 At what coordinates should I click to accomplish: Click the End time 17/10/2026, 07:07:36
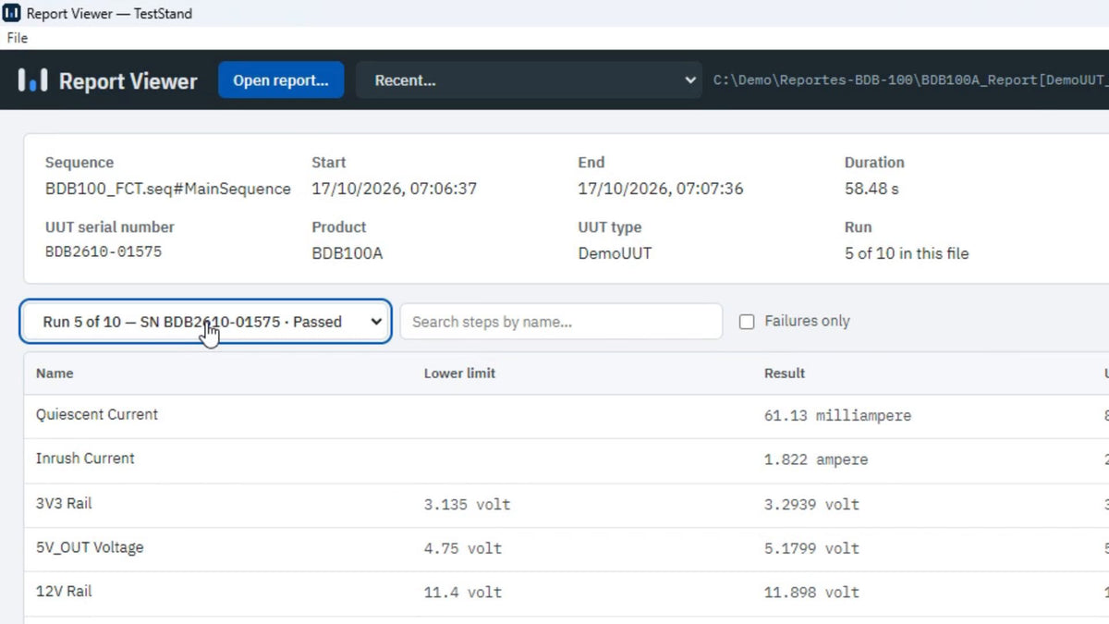[661, 189]
